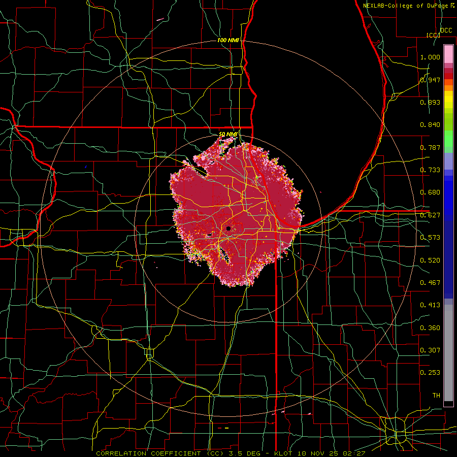Click the TH threshold label
Viewport: 457px width, 457px height.
coord(436,396)
